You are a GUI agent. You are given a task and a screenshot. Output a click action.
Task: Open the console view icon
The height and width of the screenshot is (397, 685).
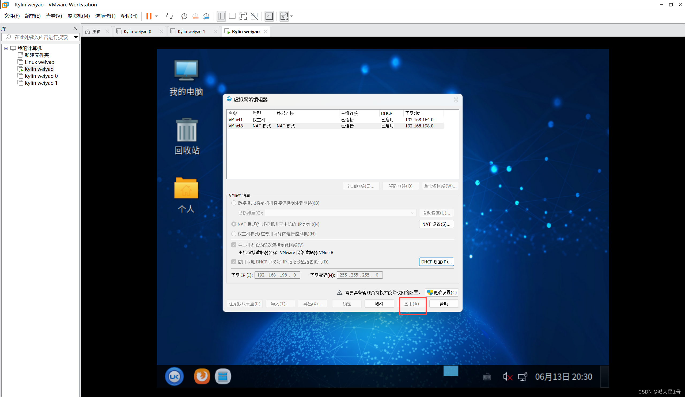[x=269, y=16]
